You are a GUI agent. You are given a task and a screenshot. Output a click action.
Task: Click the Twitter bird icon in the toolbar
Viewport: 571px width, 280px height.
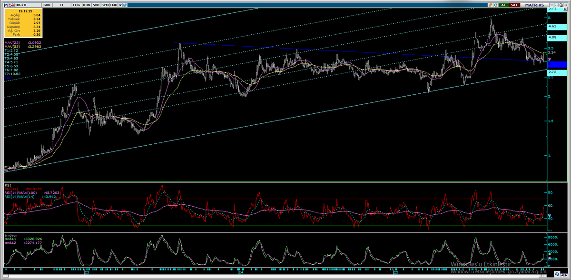[x=125, y=5]
